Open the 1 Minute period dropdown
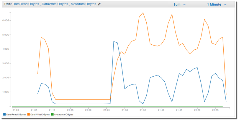Image resolution: width=239 pixels, height=121 pixels. click(217, 4)
